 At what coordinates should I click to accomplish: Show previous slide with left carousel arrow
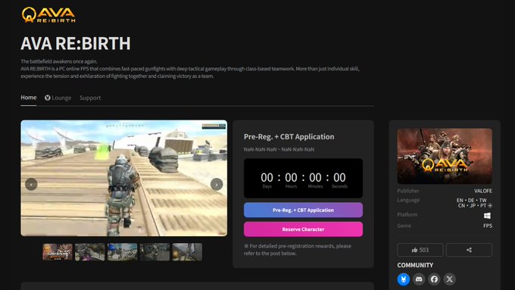click(31, 184)
